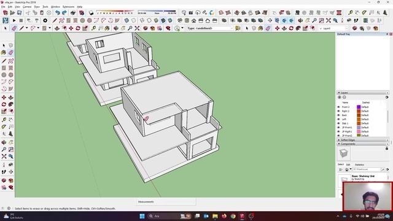Click the Measurements input box
The image size is (393, 221).
[x=166, y=202]
